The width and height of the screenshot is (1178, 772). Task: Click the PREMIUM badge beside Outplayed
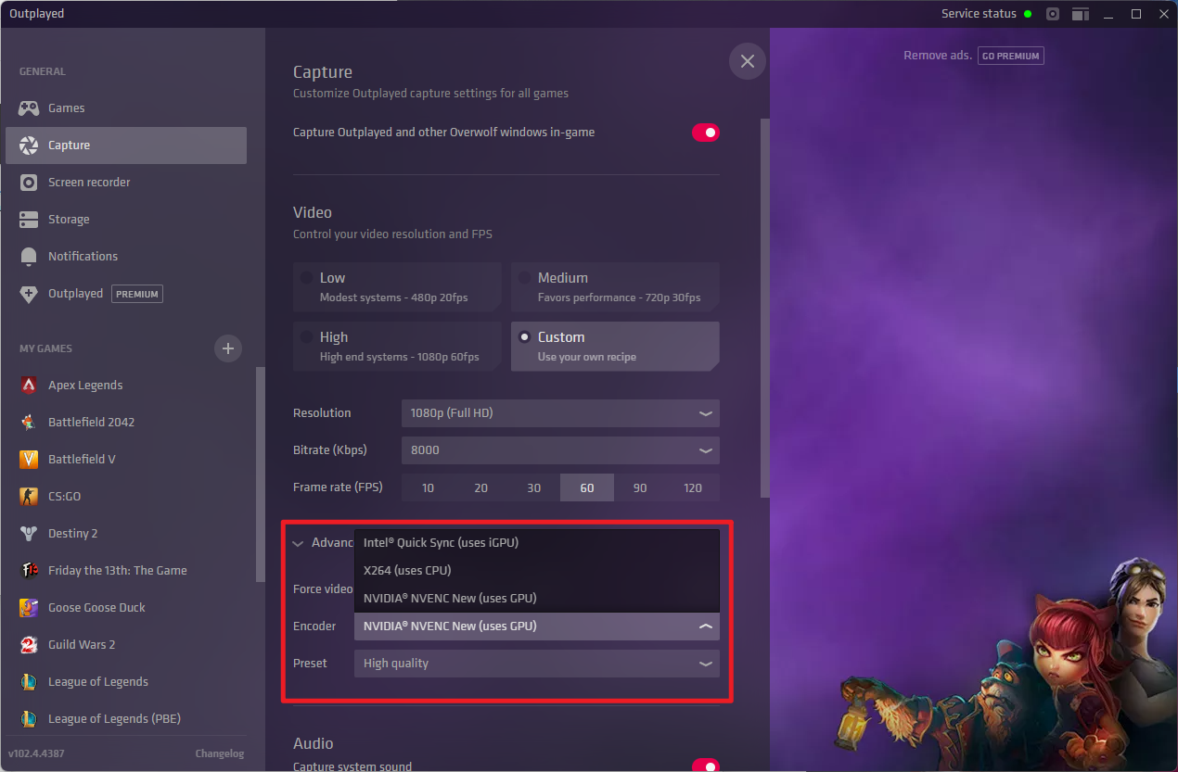pos(137,294)
